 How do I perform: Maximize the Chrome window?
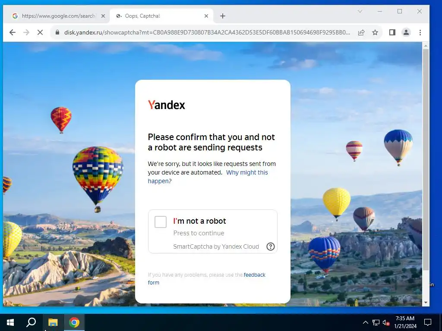point(400,11)
